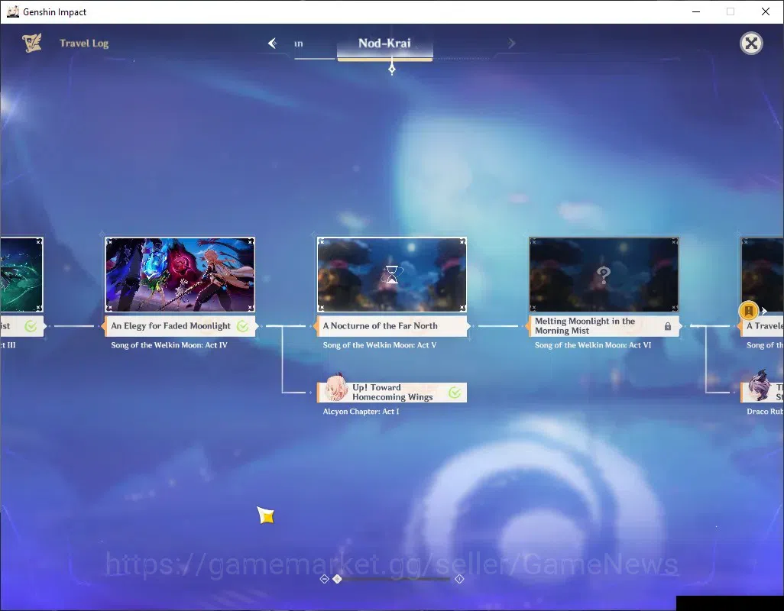This screenshot has width=784, height=611.
Task: Expand with arrow beside the orange bookmark badge
Action: click(764, 311)
